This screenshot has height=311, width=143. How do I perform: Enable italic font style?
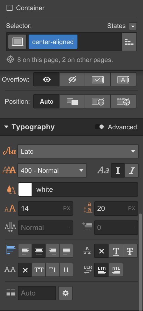tap(132, 170)
